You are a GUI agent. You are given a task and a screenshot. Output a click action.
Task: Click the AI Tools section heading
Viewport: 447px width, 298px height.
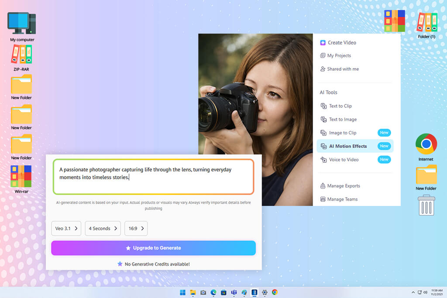(x=328, y=92)
